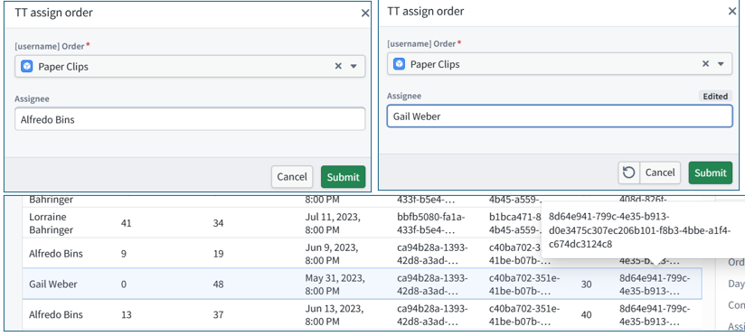745x336 pixels.
Task: Select Alfredo Bins cell in the Jun 13 row
Action: pos(55,314)
